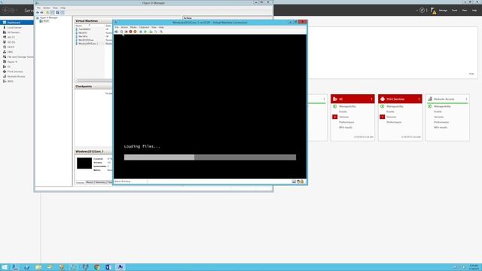Toggle action pane icon in Hyper-V Manager toolbar
Screen dimensions: 482x271
tap(63, 13)
